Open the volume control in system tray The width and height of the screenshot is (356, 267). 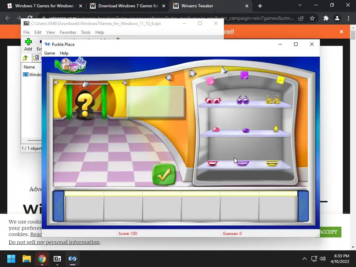[x=323, y=259]
